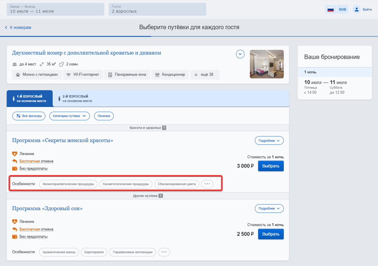Viewport: 378px width, 266px height.
Task: Switch to 2-й взрослый tab
Action: pos(75,98)
